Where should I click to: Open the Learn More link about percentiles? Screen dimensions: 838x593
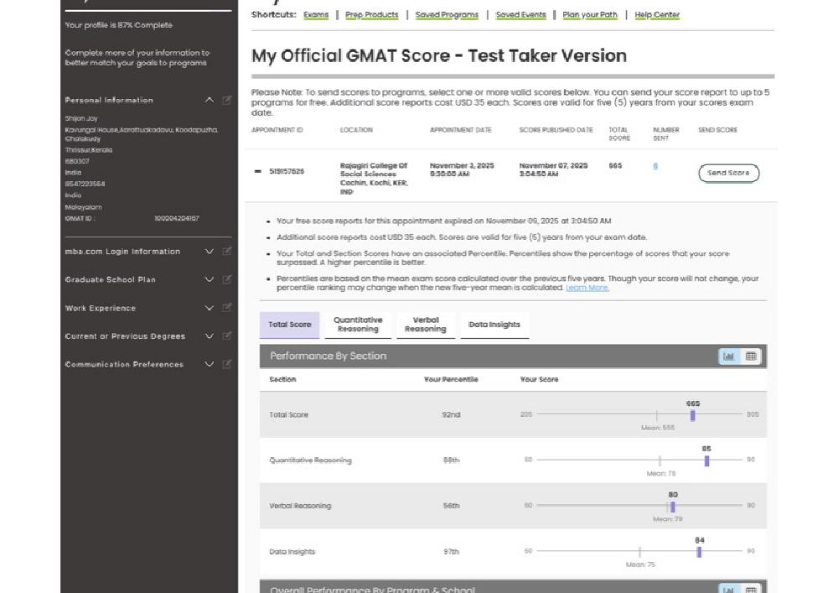coord(587,288)
